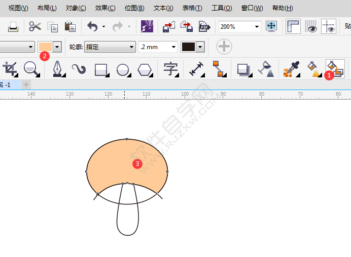Choose the Polygon tool
The width and height of the screenshot is (351, 257).
pyautogui.click(x=145, y=68)
